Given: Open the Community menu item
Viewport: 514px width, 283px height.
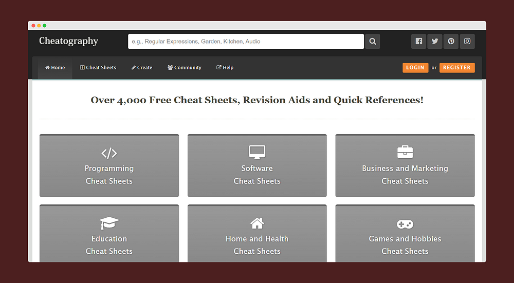Looking at the screenshot, I should [x=185, y=68].
